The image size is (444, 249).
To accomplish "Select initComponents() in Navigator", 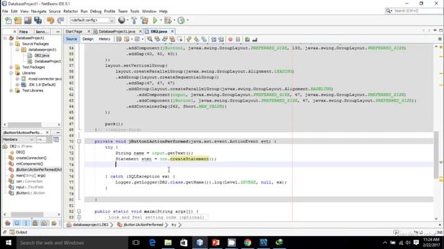I will 29,164.
